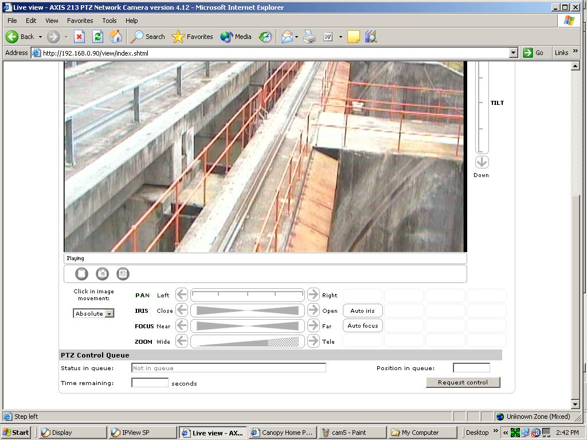
Task: Stop the live video stream
Action: [81, 274]
